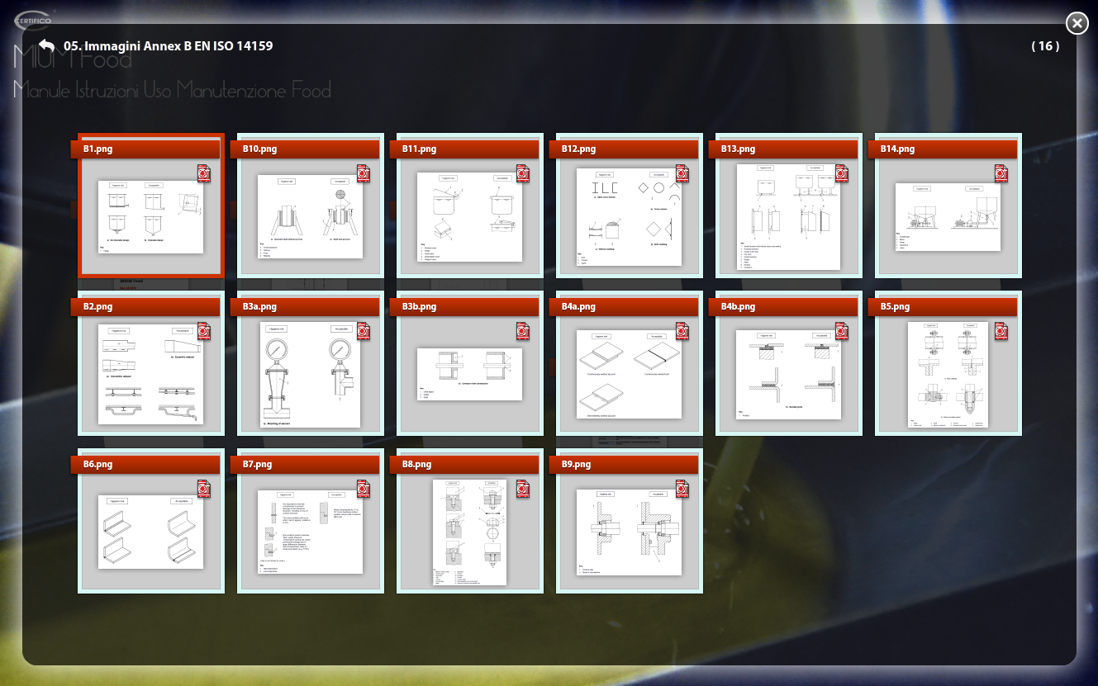Click the red file icon on B14.png
The width and height of the screenshot is (1098, 686).
(x=1001, y=173)
